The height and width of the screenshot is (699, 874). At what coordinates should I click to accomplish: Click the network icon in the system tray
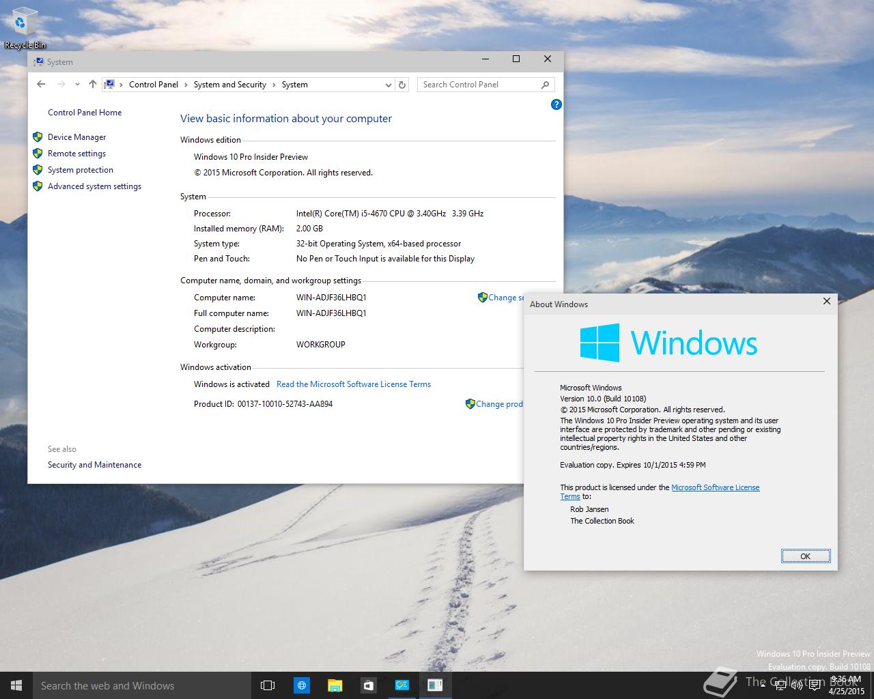780,685
